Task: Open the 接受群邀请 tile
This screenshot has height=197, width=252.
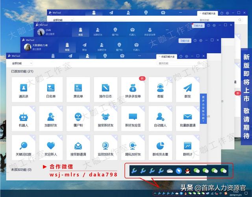Action: [78, 148]
